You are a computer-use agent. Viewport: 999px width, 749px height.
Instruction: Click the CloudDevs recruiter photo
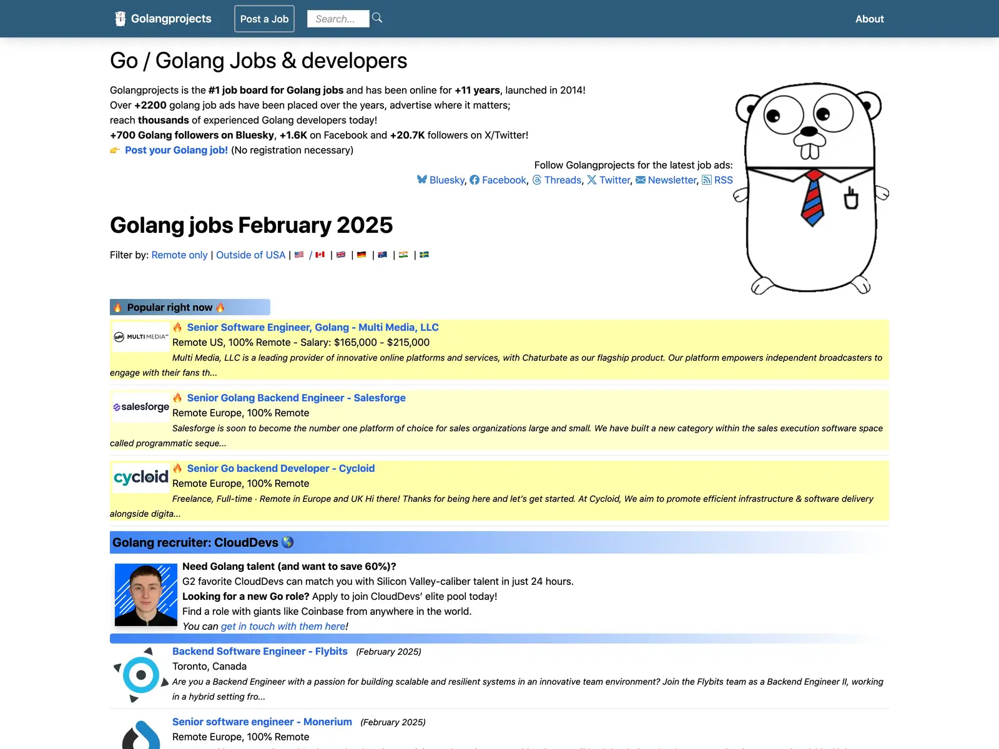pos(146,595)
